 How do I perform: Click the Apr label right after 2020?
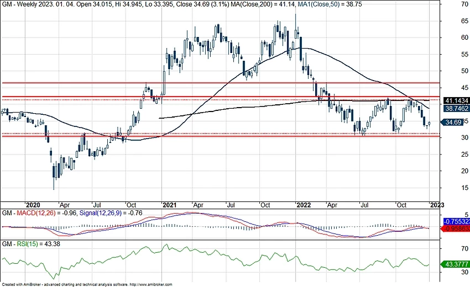click(x=65, y=205)
